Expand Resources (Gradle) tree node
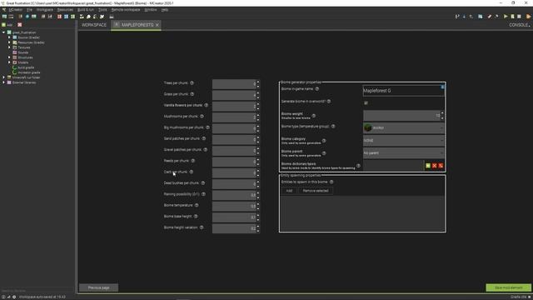This screenshot has height=300, width=533. pyautogui.click(x=9, y=42)
